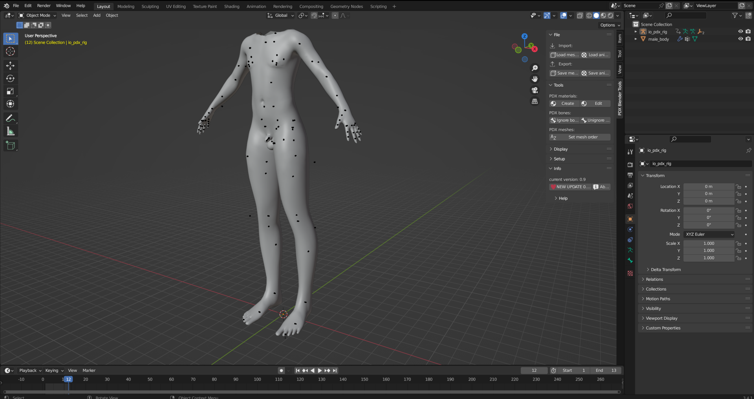Image resolution: width=754 pixels, height=399 pixels.
Task: Expand male_body in outliner tree
Action: [636, 39]
